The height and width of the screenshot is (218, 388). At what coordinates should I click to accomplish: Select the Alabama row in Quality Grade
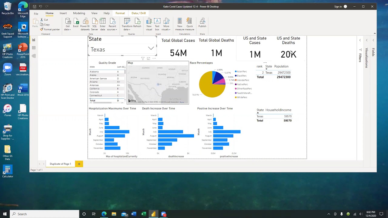(x=106, y=72)
